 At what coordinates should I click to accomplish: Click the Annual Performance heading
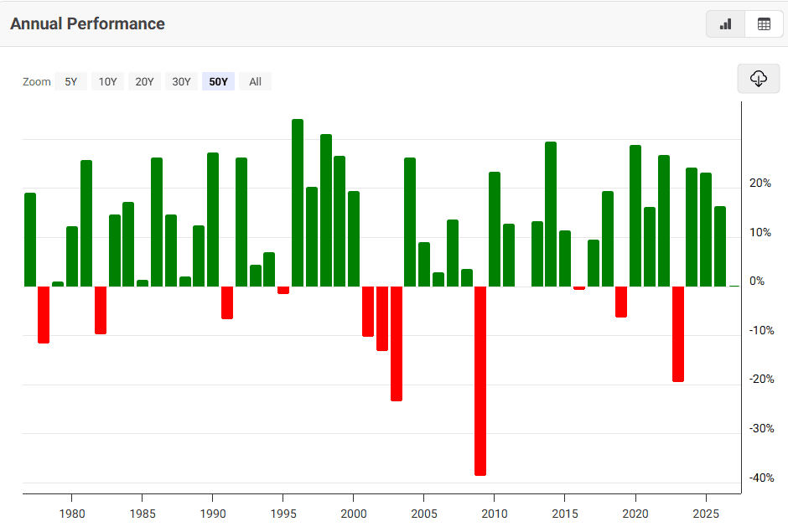(x=87, y=23)
